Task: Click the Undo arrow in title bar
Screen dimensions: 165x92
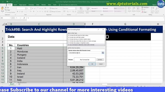Action: click(7, 2)
